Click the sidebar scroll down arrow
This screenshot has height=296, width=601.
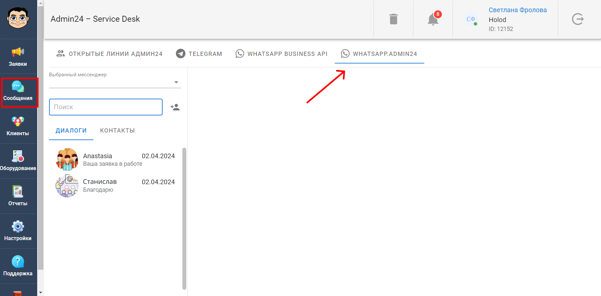tap(40, 292)
